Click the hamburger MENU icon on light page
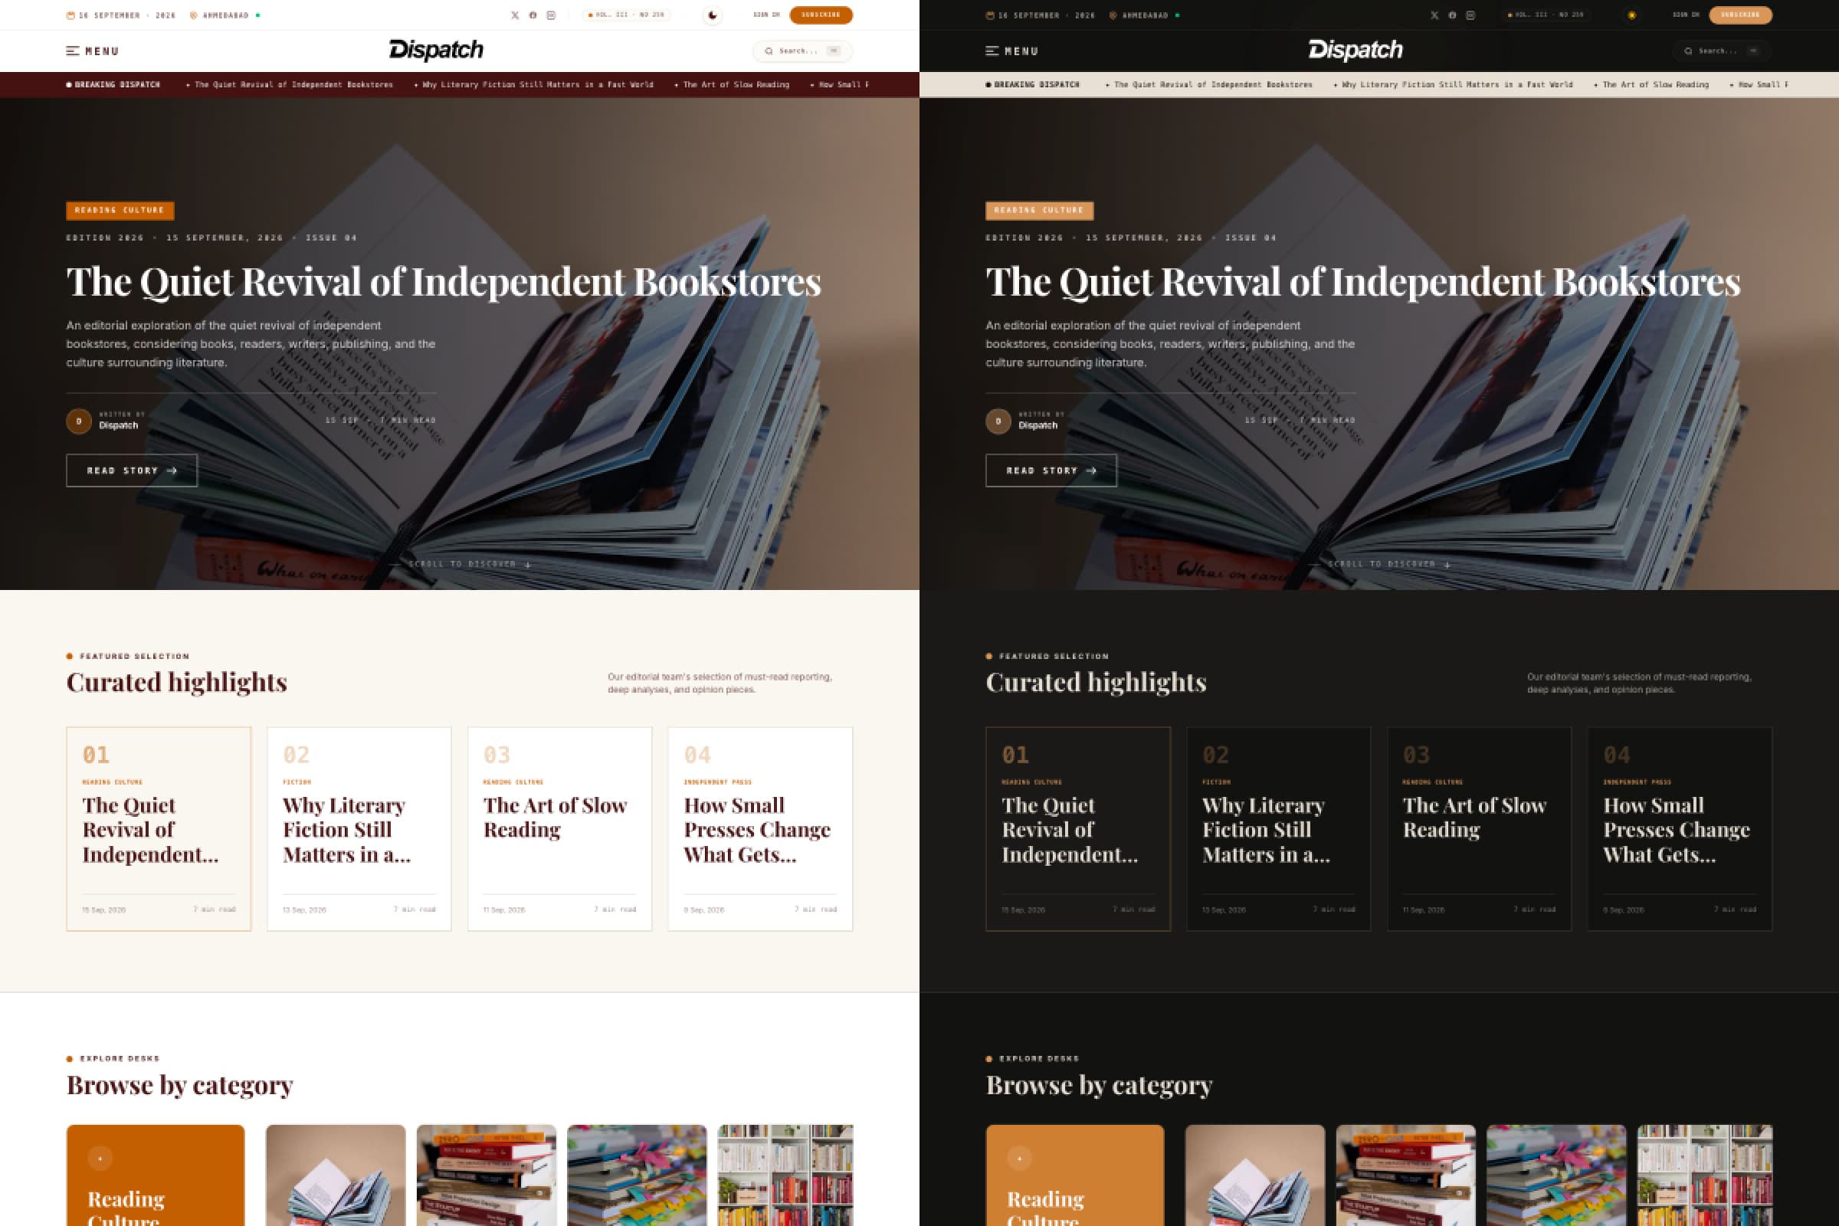This screenshot has width=1839, height=1226. pyautogui.click(x=73, y=51)
